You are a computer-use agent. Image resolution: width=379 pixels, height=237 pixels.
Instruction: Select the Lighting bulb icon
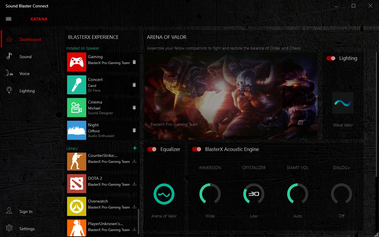tap(9, 90)
